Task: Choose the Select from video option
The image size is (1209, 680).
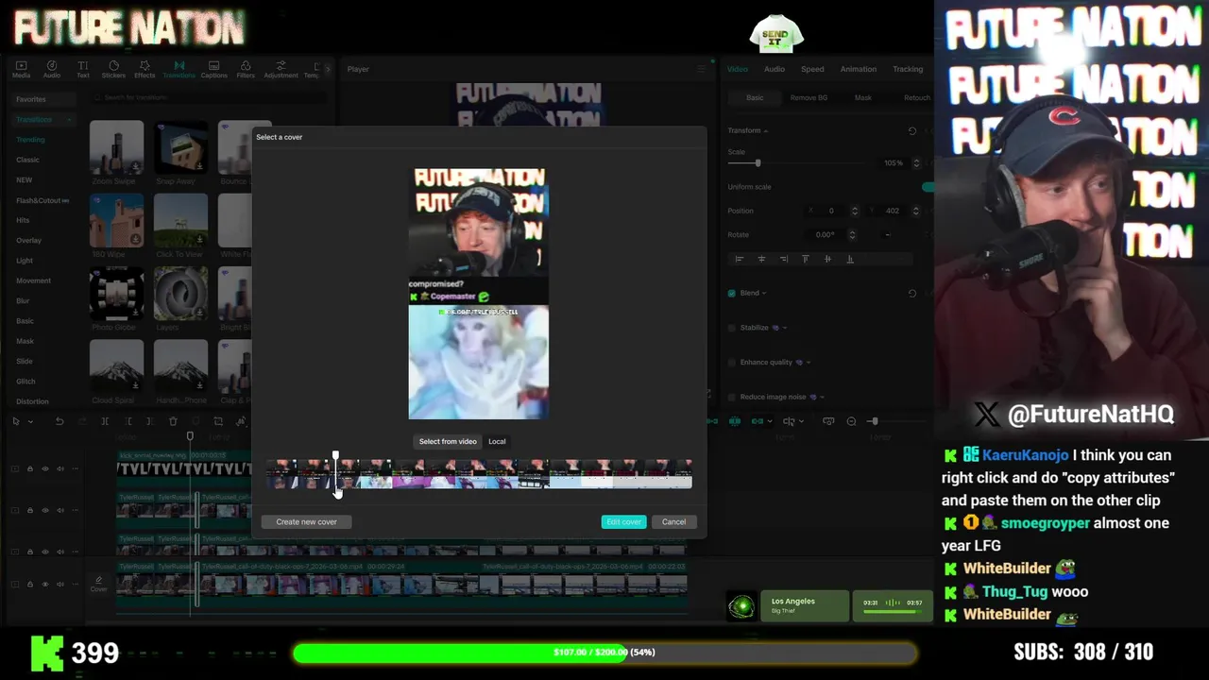Action: point(448,441)
